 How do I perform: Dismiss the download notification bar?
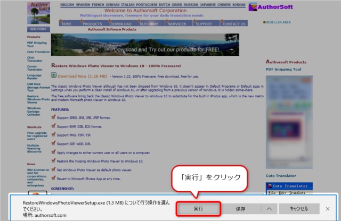click(x=328, y=209)
